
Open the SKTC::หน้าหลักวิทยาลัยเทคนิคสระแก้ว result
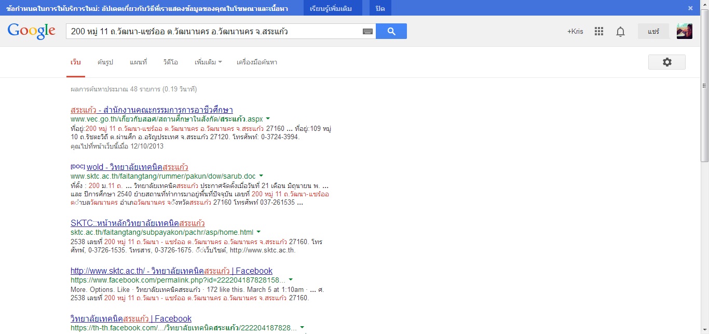tap(138, 223)
